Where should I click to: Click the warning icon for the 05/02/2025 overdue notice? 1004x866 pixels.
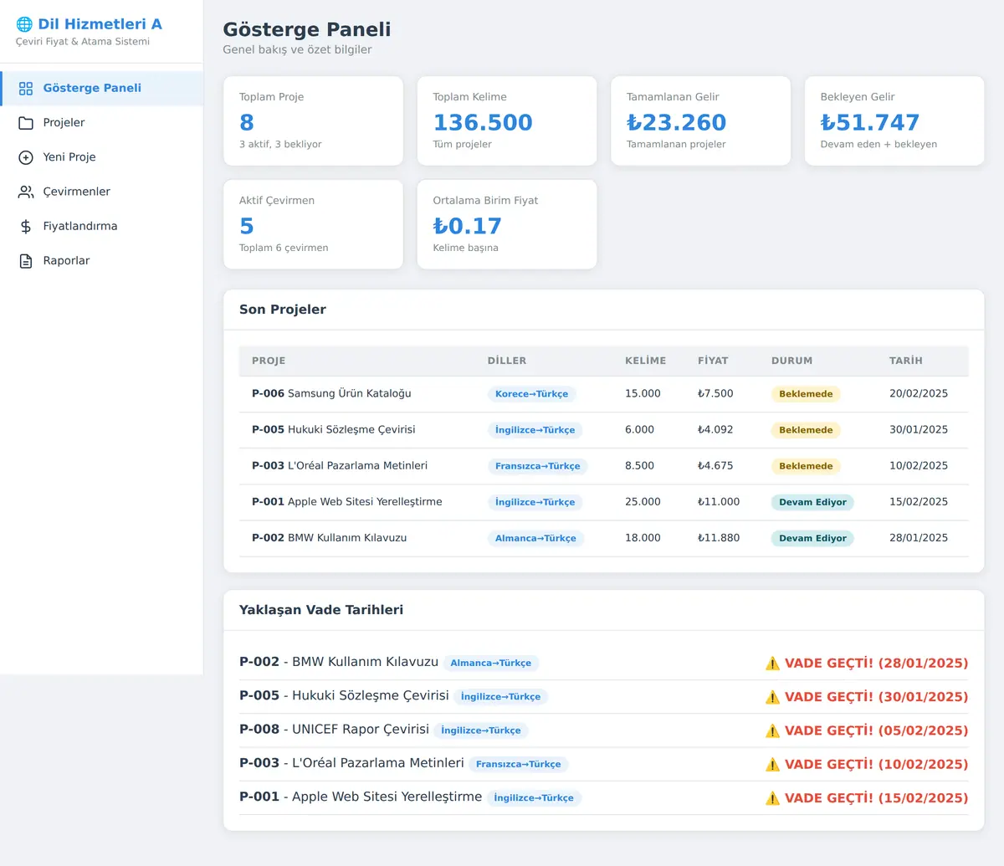[x=772, y=730]
